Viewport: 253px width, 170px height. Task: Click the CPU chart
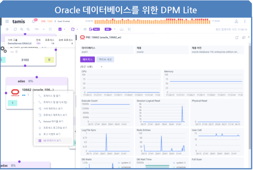(x=121, y=83)
